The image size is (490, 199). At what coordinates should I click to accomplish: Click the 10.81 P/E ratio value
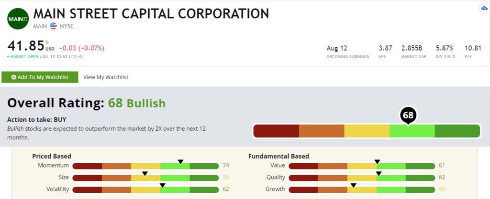[x=473, y=48]
